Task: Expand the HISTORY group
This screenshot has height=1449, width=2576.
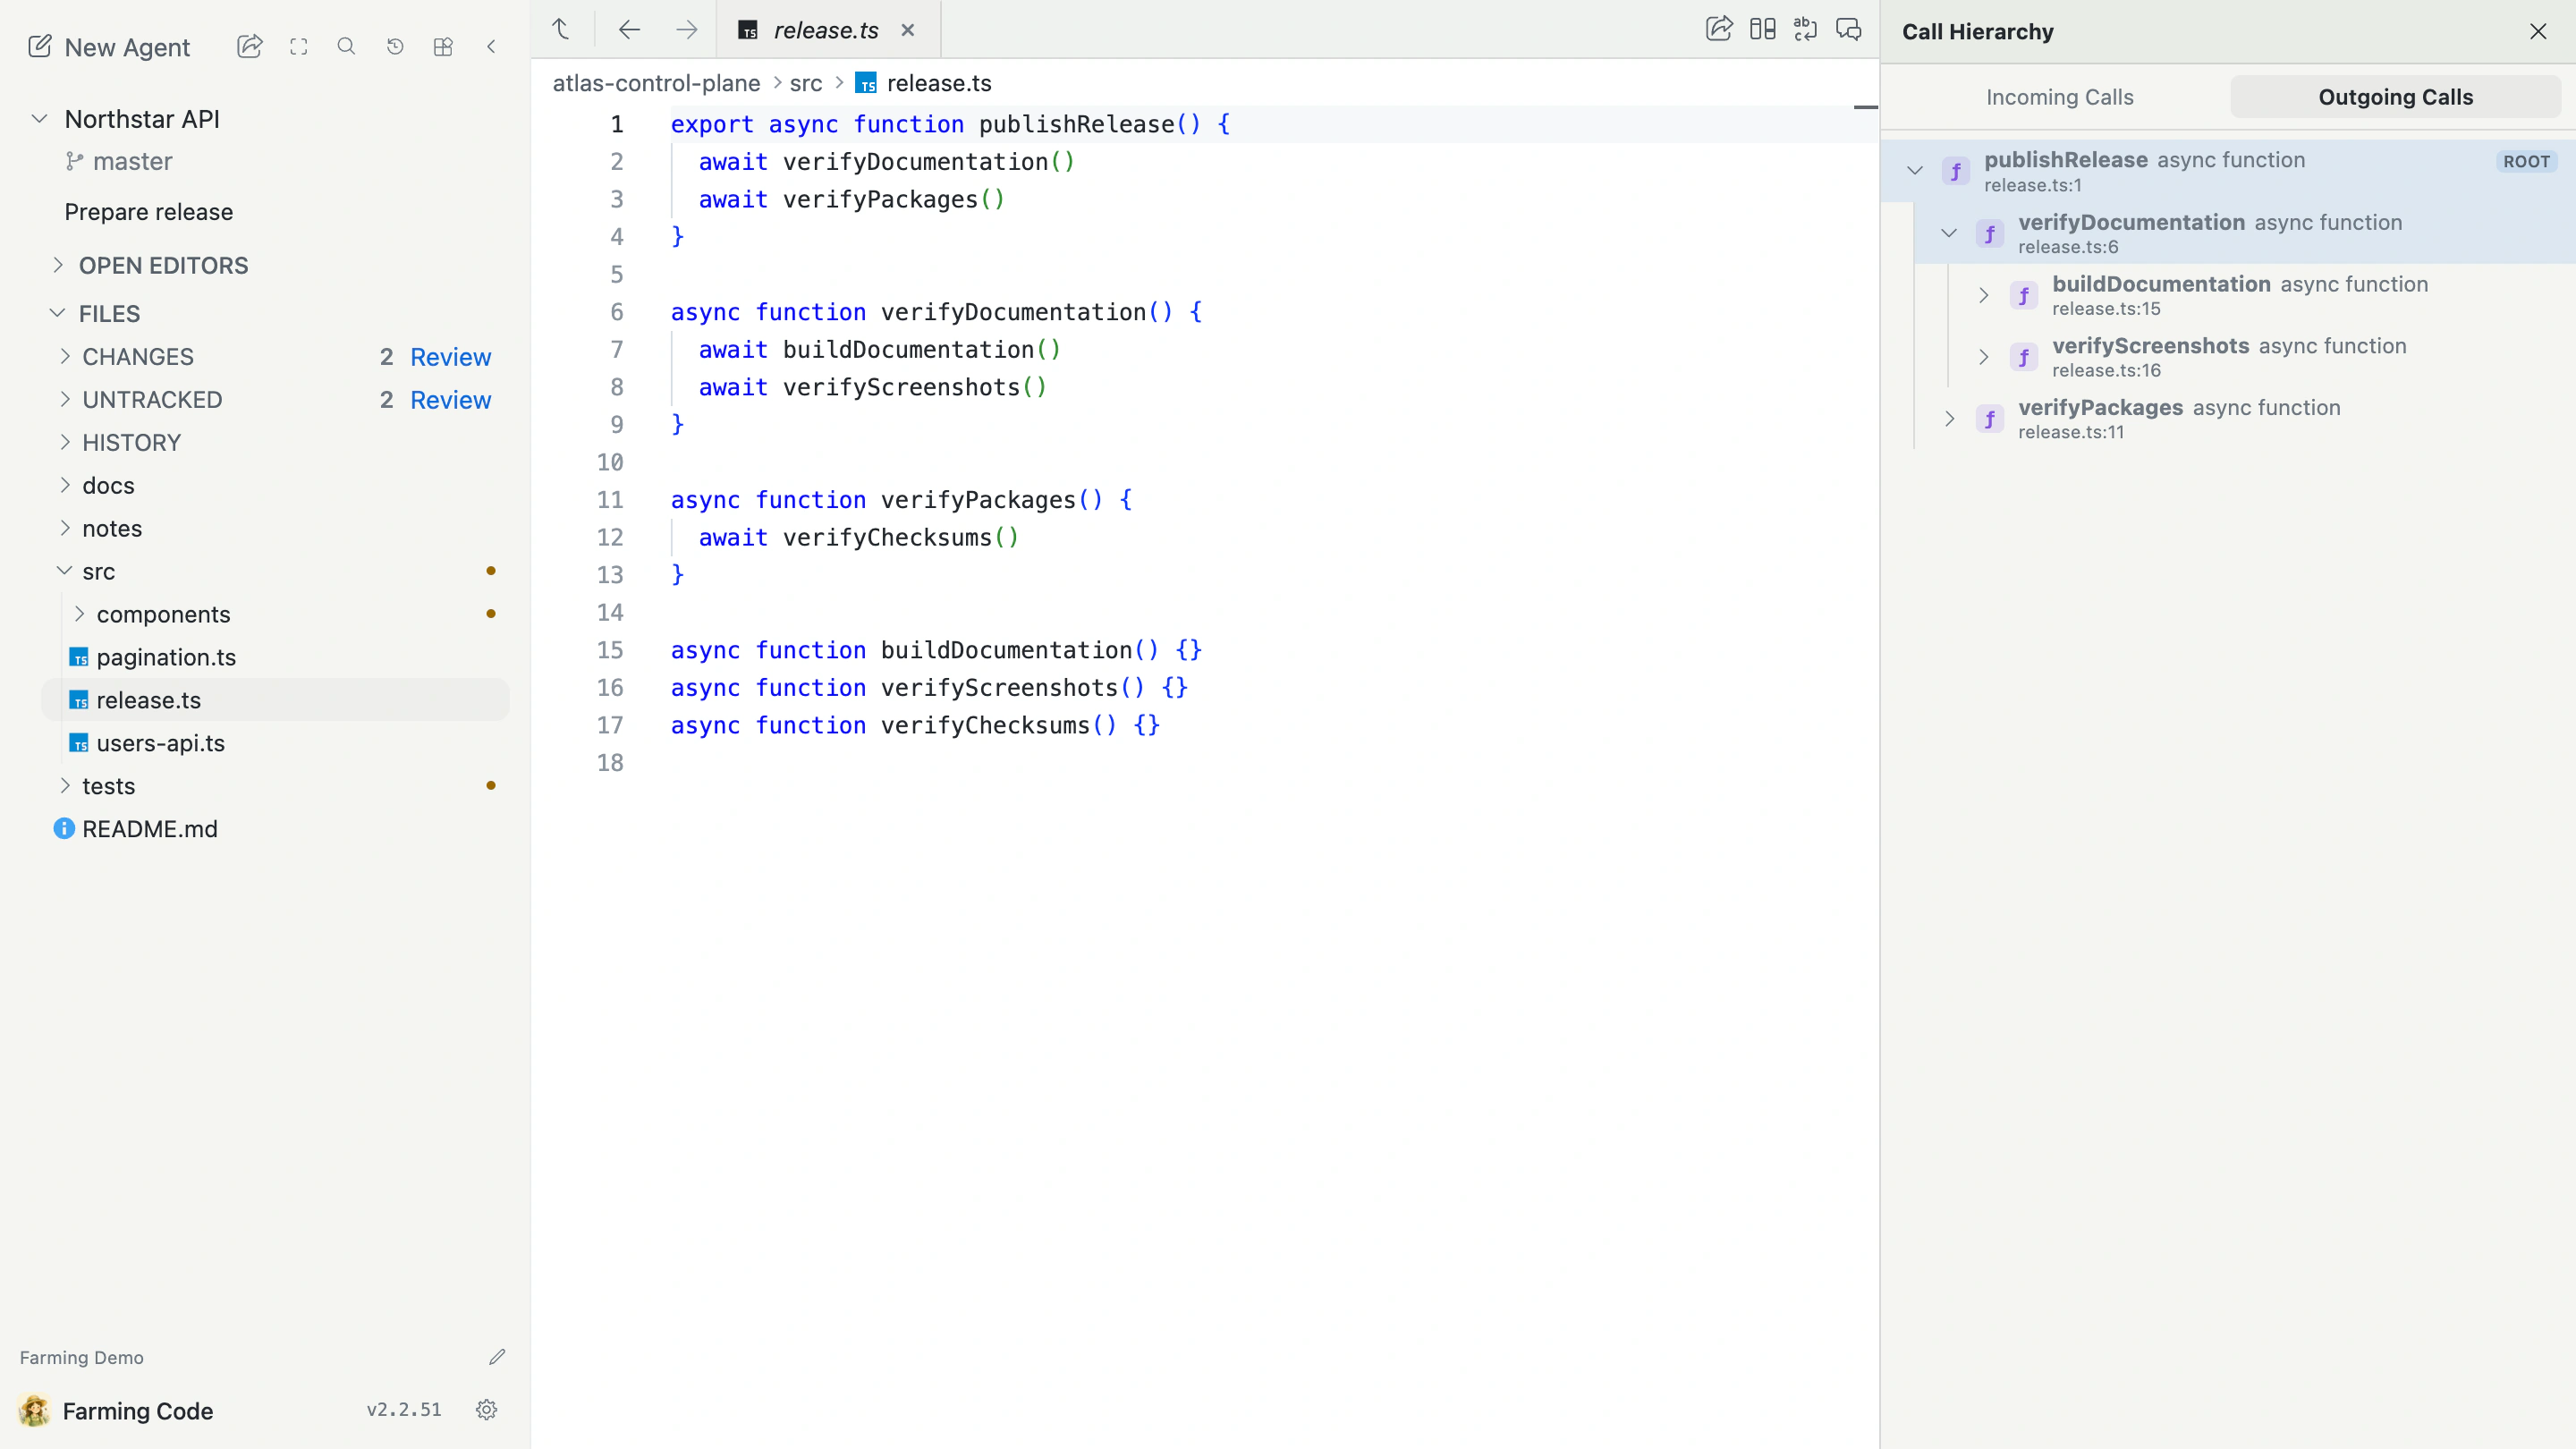Action: pyautogui.click(x=65, y=442)
